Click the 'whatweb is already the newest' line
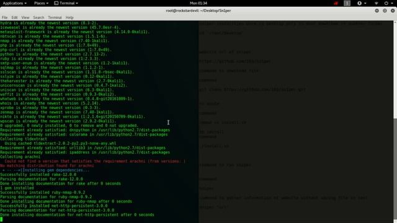This screenshot has width=397, height=223. tap(67, 99)
